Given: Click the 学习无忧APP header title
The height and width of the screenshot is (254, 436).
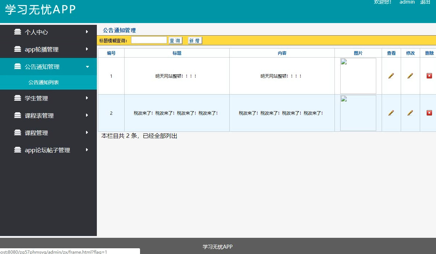Looking at the screenshot, I should [41, 10].
